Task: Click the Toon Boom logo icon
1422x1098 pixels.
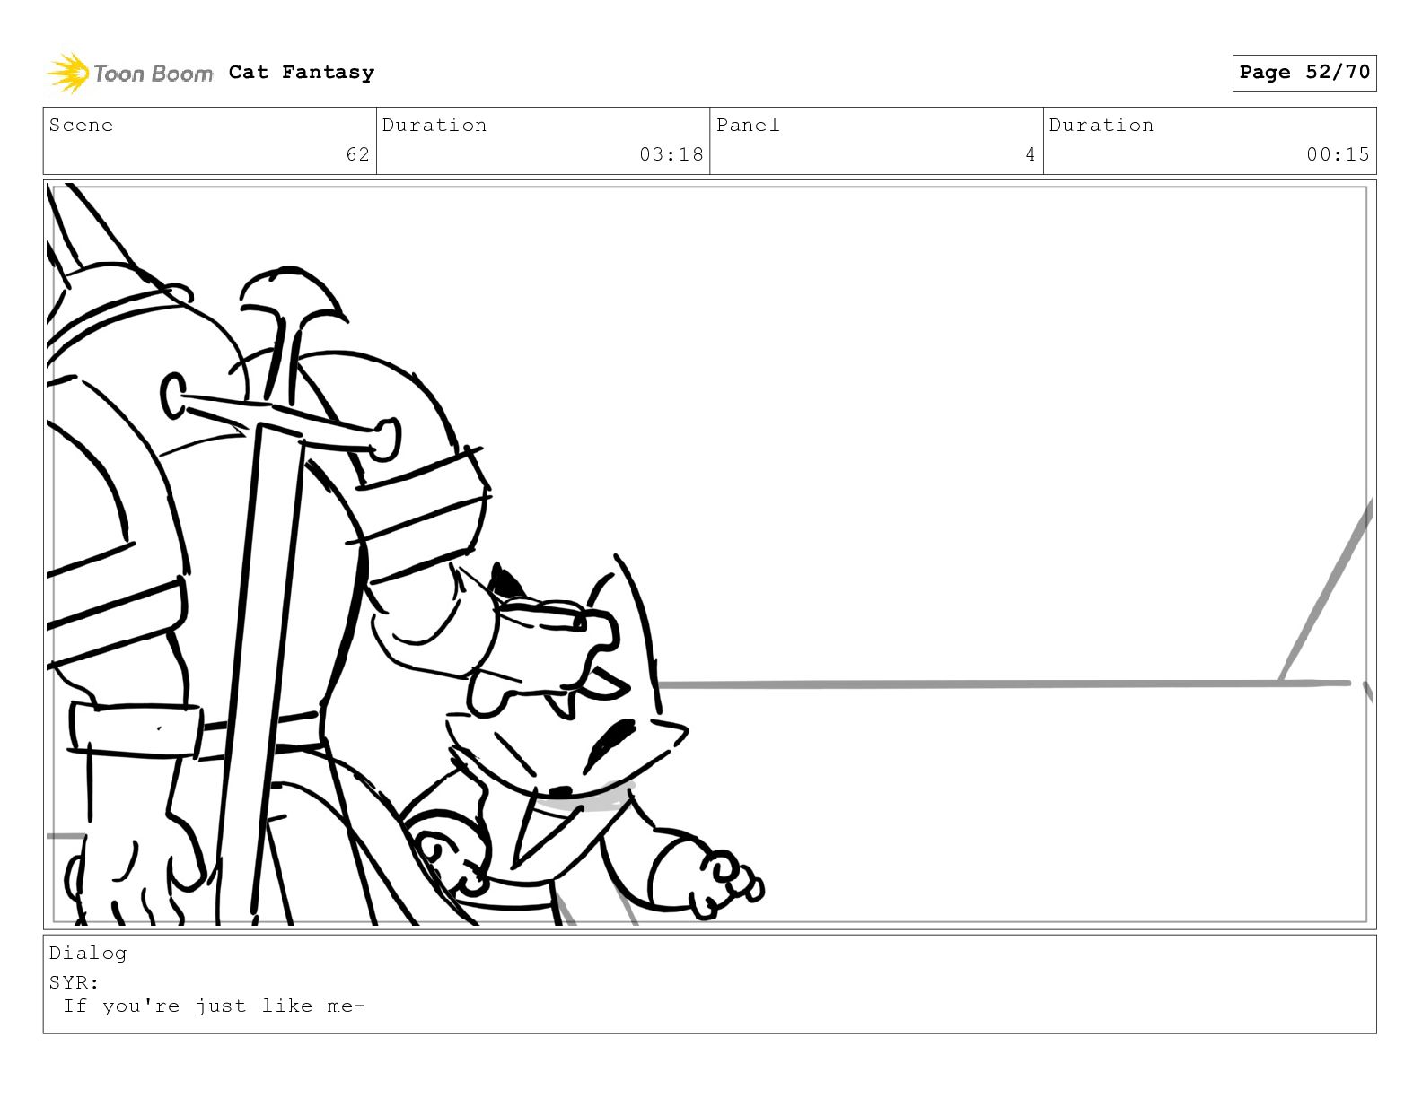Action: pos(68,73)
